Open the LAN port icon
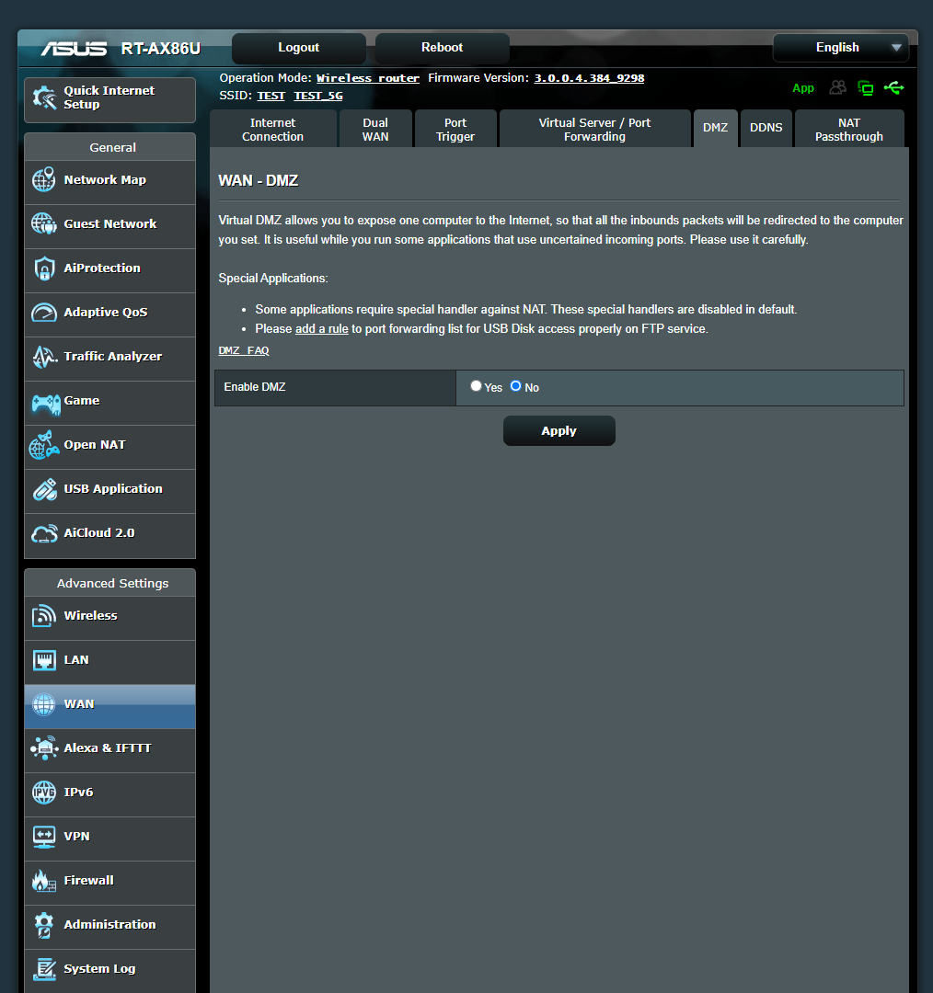This screenshot has width=933, height=993. [44, 660]
